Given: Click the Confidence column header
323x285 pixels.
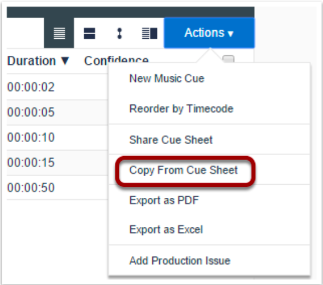Looking at the screenshot, I should pyautogui.click(x=117, y=60).
